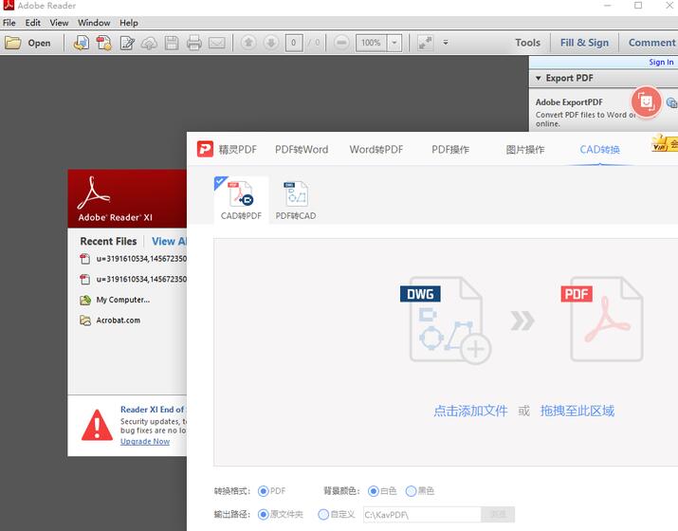Viewport: 678px width, 531px height.
Task: Switch to the CAD转换 tab
Action: point(599,150)
